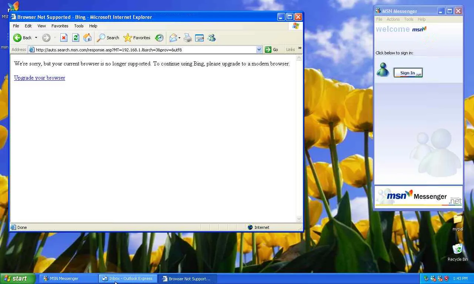Open the File menu in Internet Explorer

pos(16,26)
